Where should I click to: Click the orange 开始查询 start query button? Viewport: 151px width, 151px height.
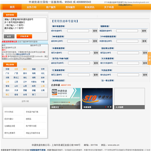pyautogui.click(x=24, y=36)
